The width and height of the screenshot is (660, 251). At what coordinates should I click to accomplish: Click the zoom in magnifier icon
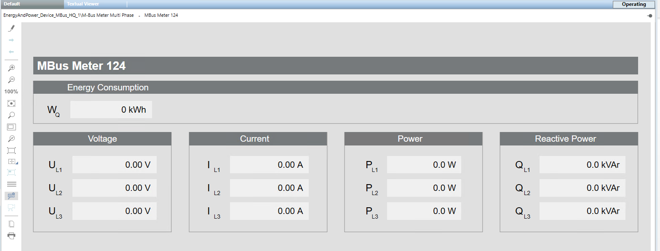point(11,68)
